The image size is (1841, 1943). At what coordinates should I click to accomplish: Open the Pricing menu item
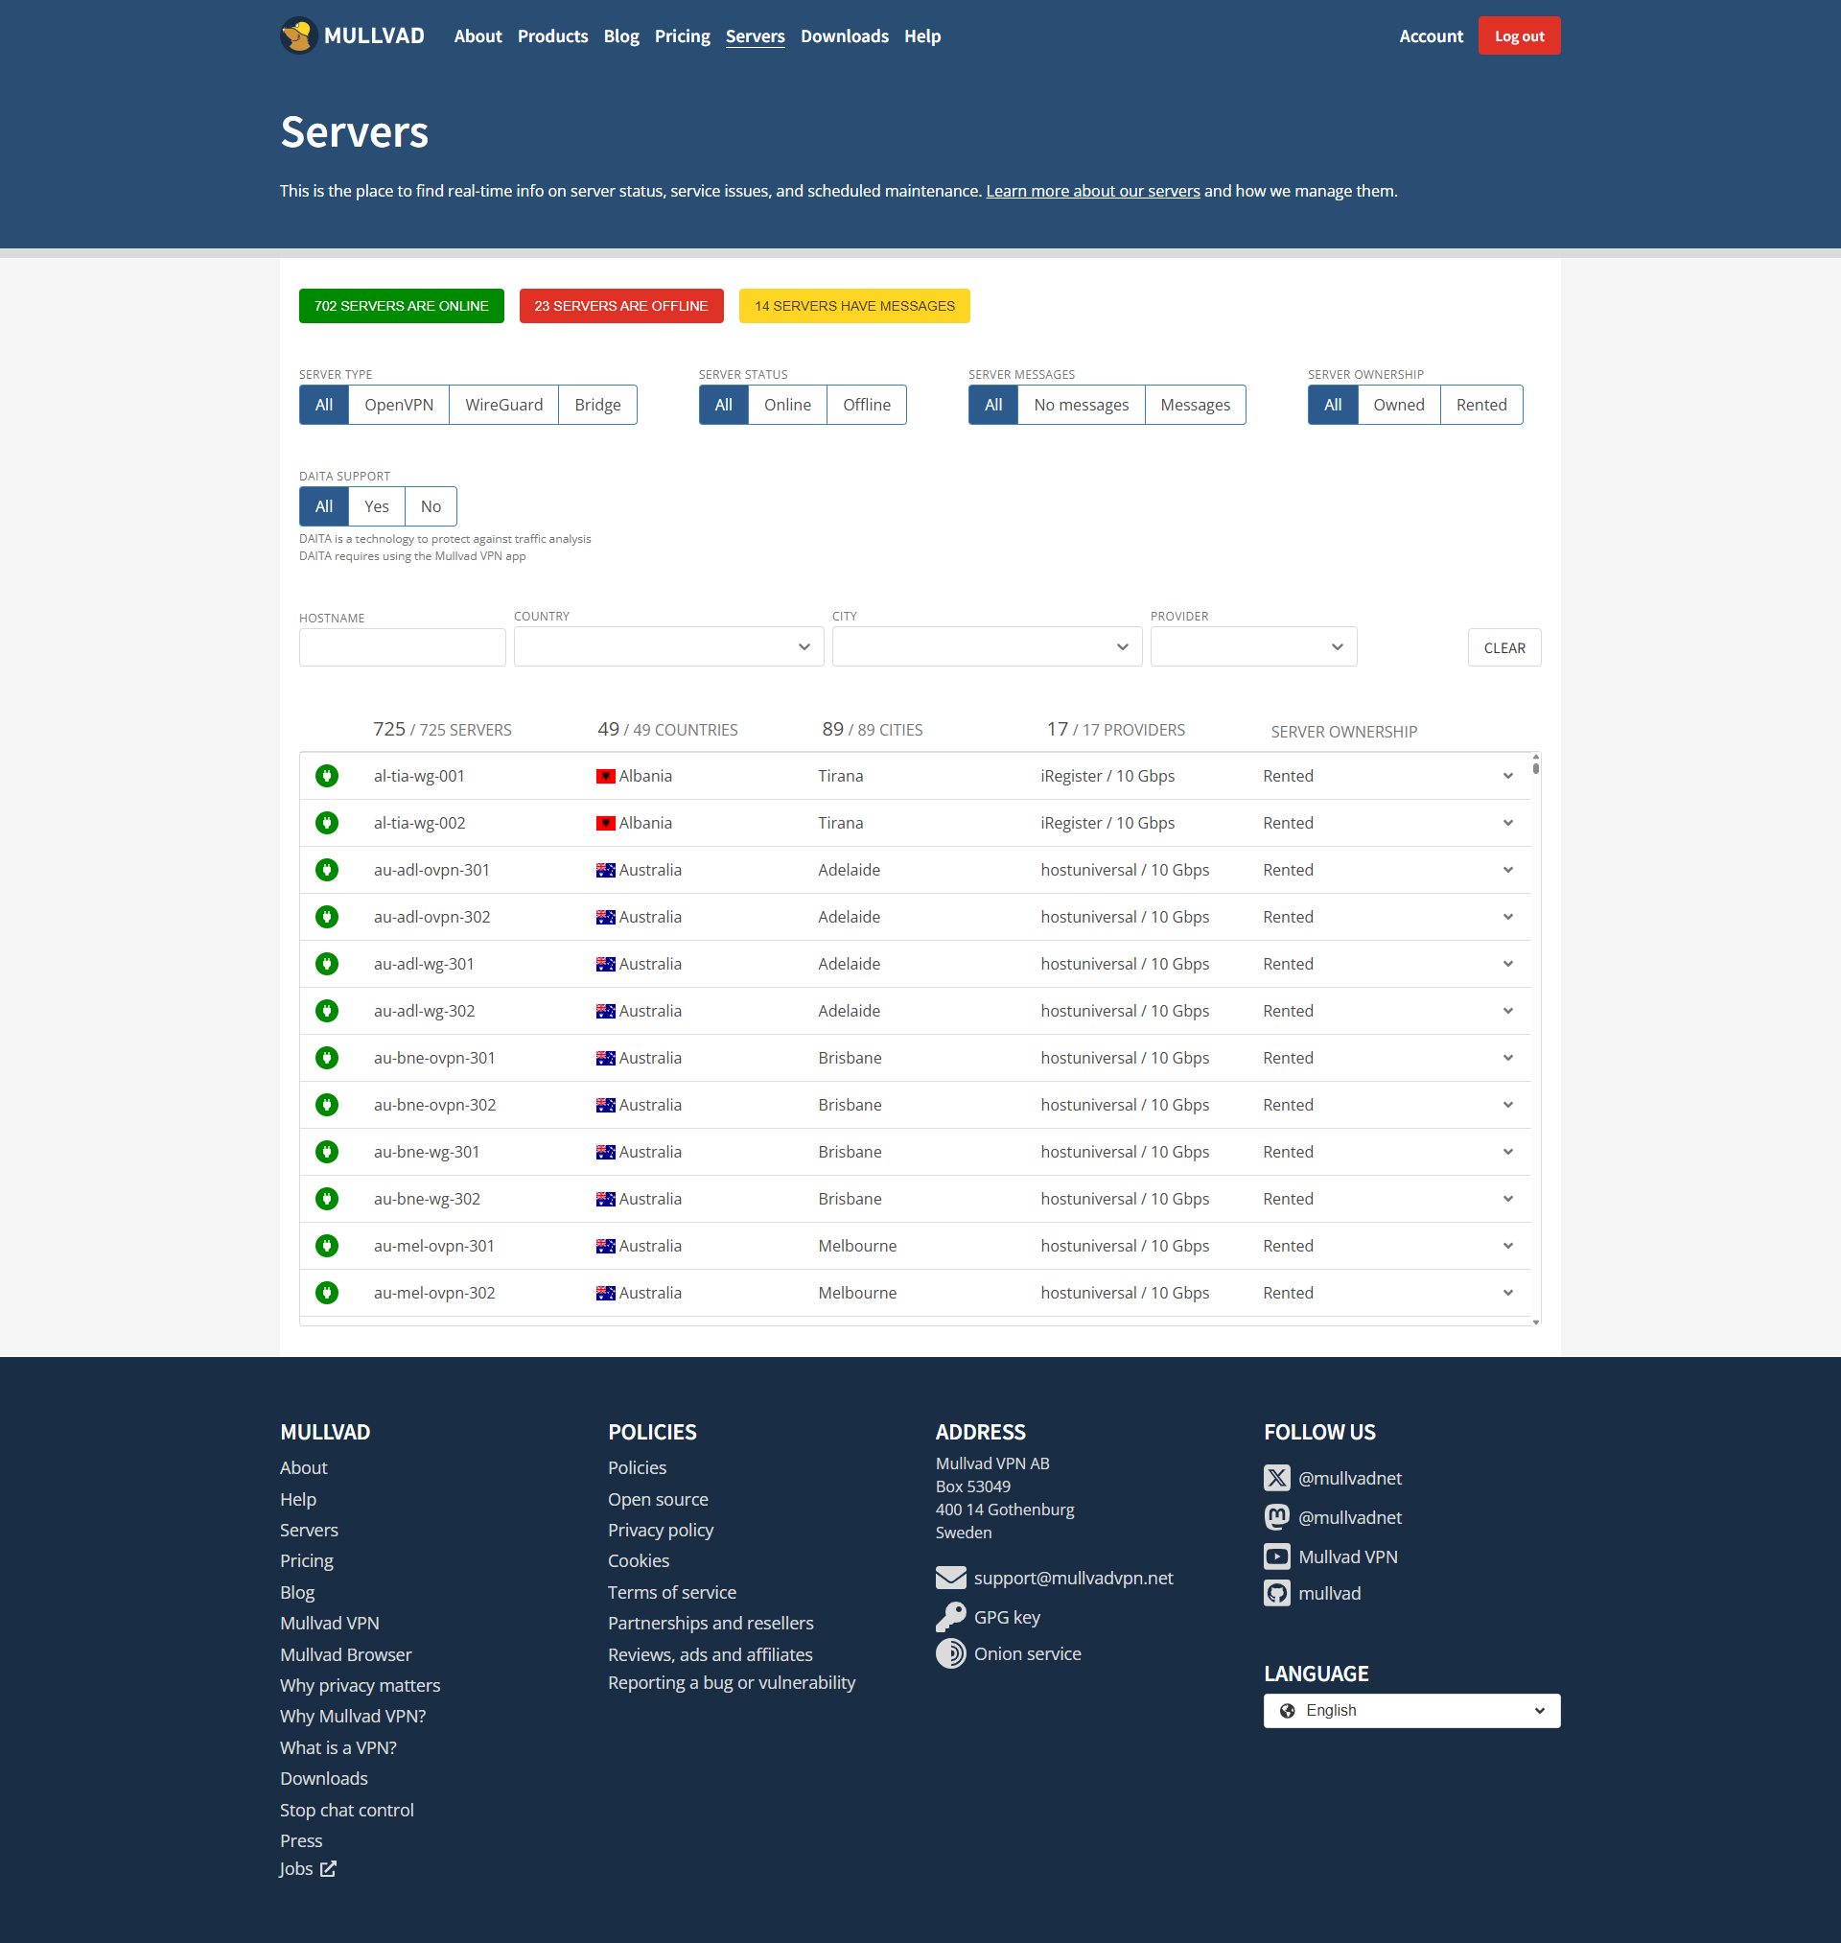[682, 36]
